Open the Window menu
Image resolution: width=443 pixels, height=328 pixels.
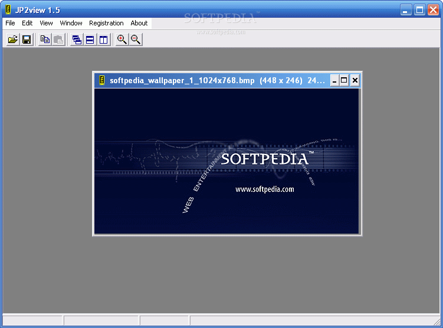(71, 23)
